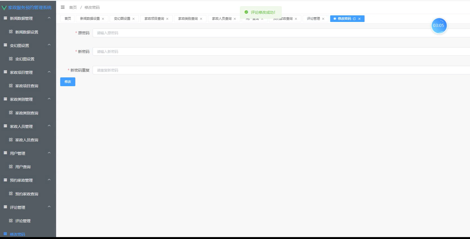Screen dimensions: 470x239
Task: Close the 家政项目查询 tab
Action: tap(167, 19)
